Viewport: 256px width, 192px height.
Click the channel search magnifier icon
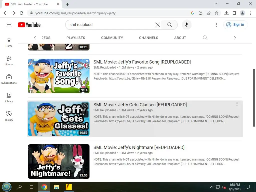point(205,38)
